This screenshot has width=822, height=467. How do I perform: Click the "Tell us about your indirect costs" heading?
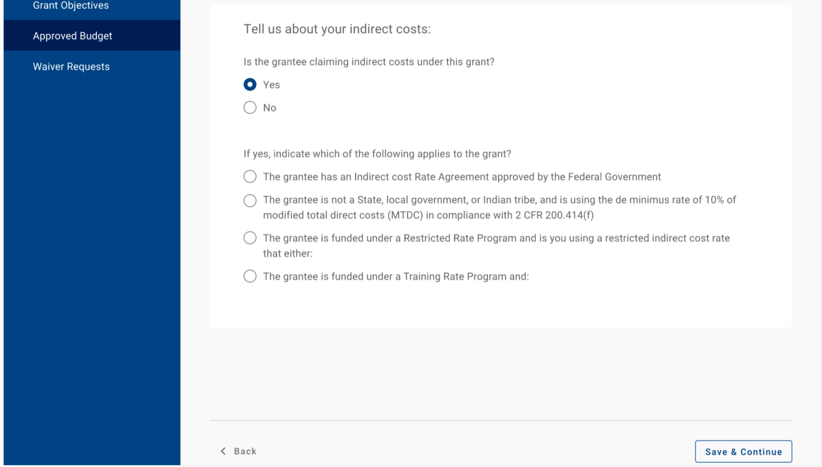pyautogui.click(x=337, y=29)
